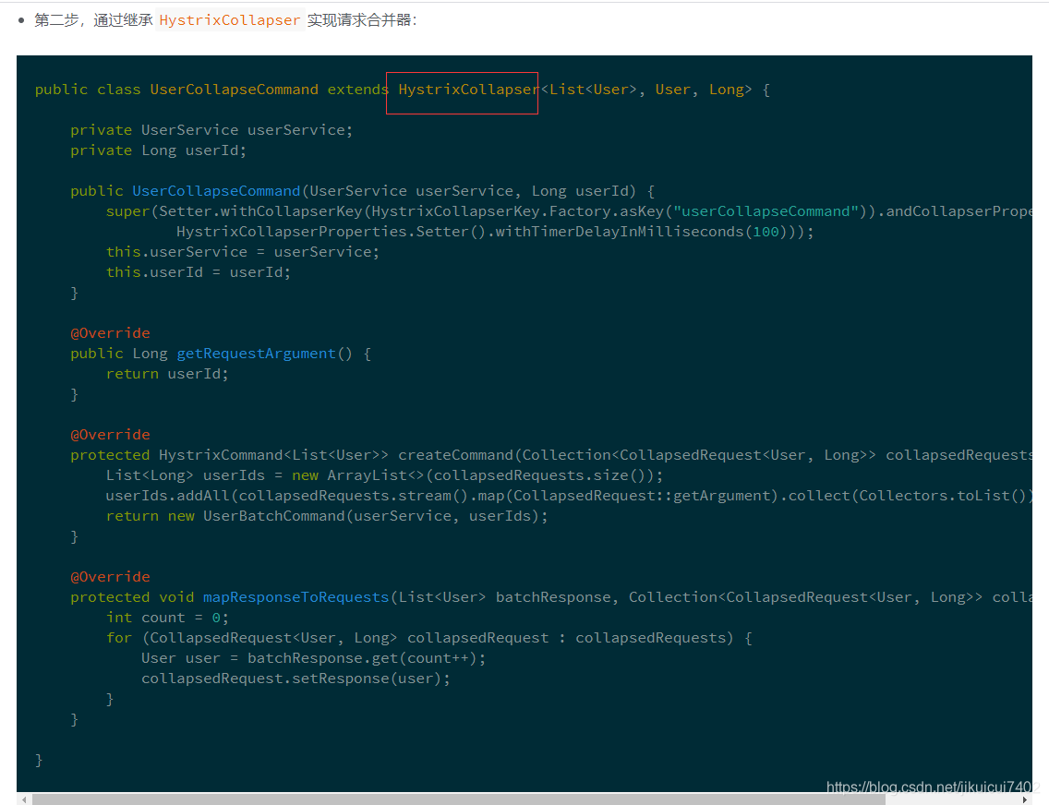This screenshot has width=1049, height=805.
Task: Click the horizontal scrollbar left arrow
Action: coord(24,799)
